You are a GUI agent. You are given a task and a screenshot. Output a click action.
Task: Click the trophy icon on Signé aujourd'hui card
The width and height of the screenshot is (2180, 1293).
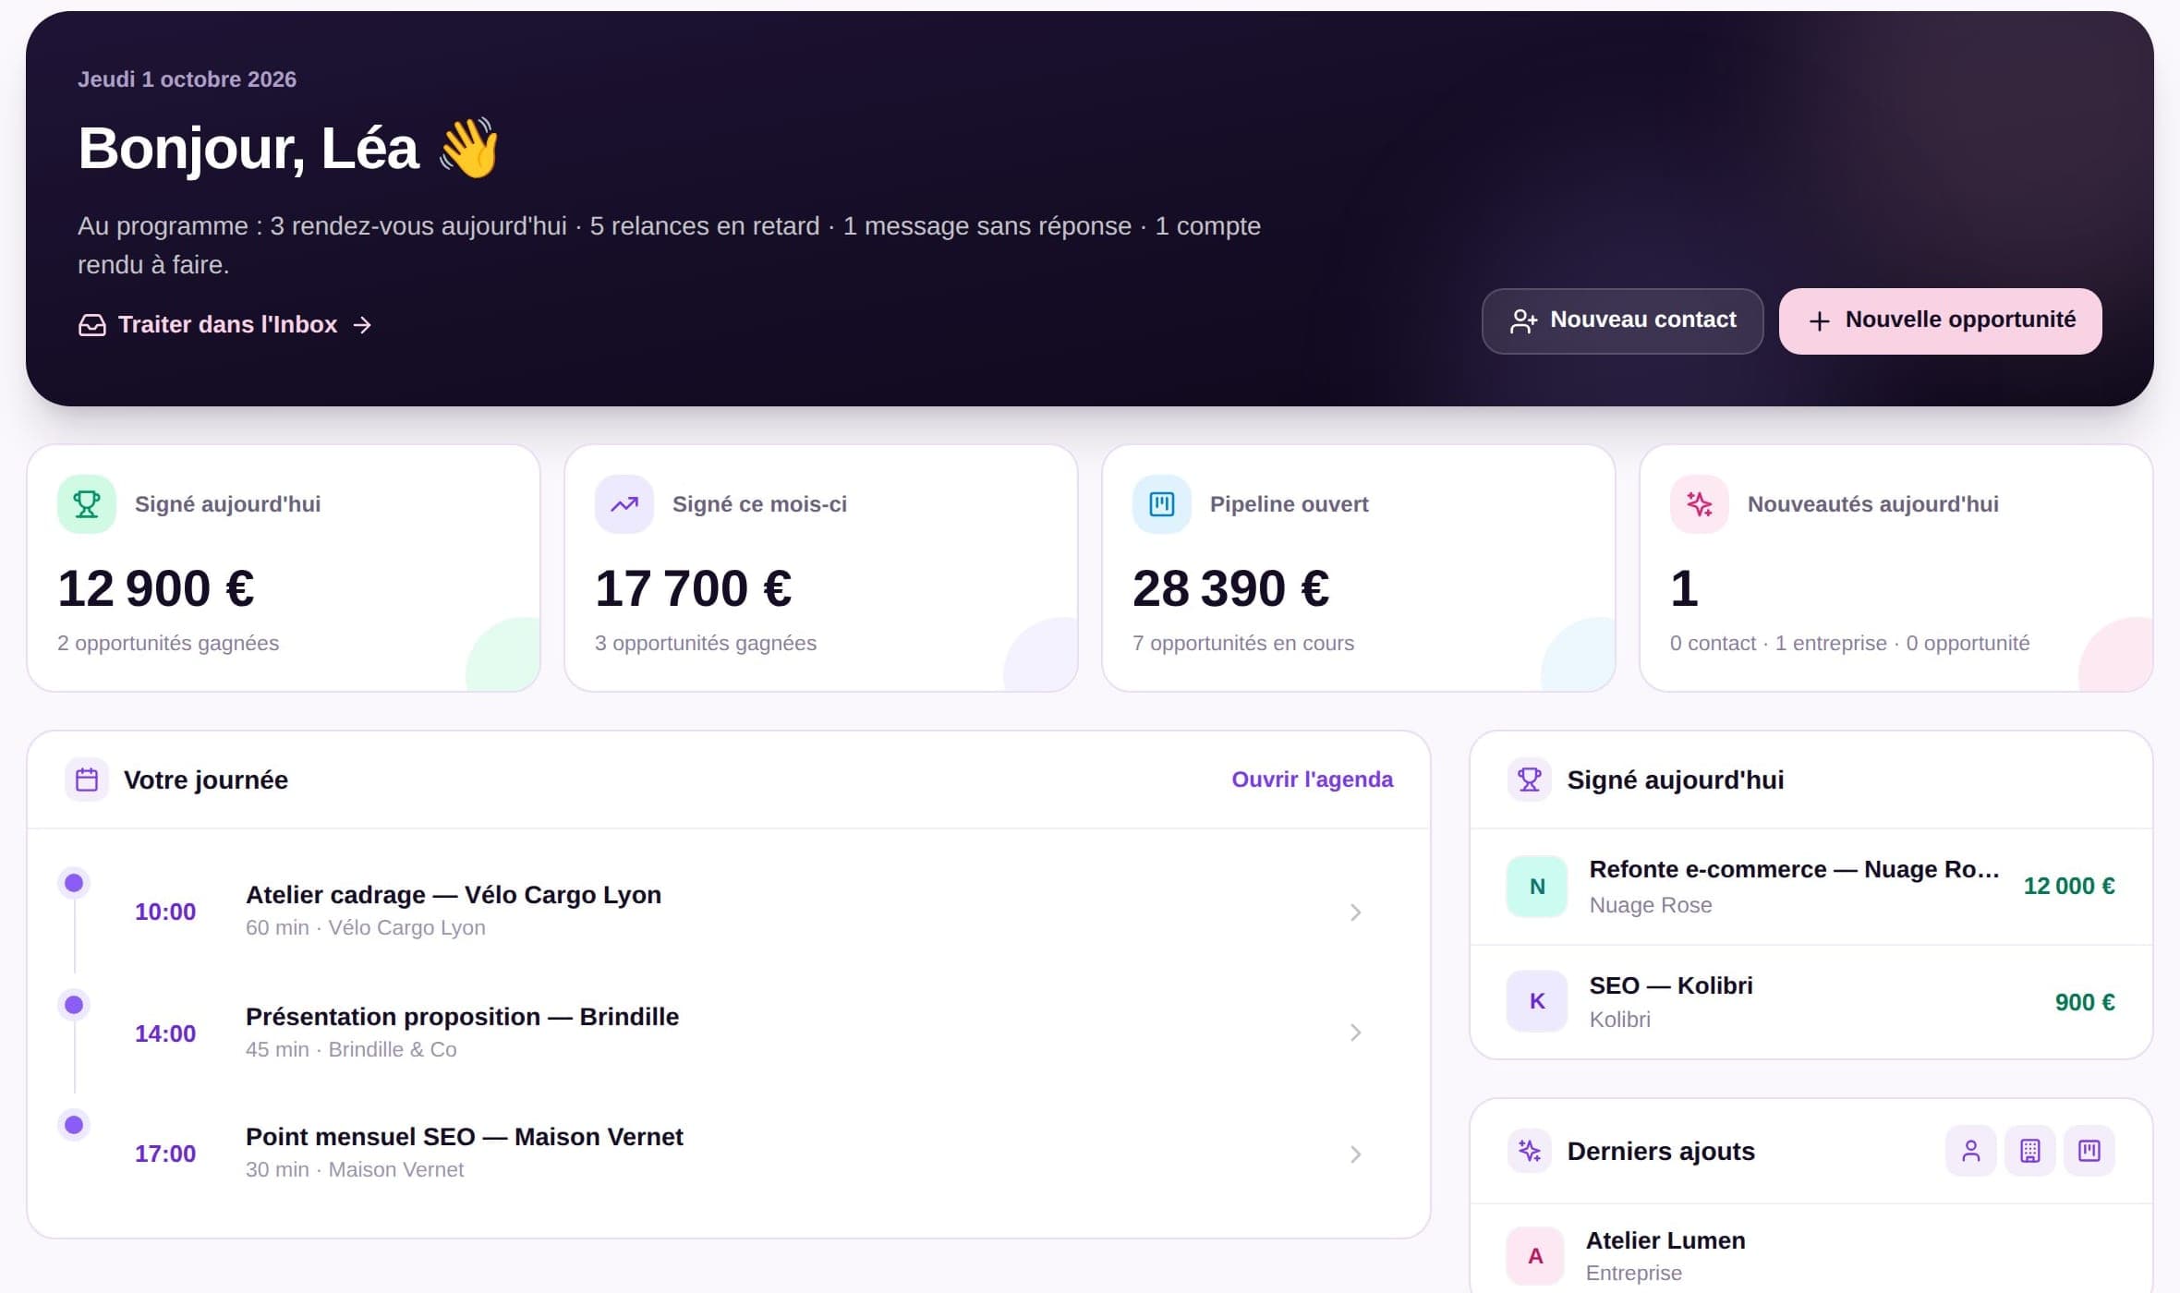(87, 504)
